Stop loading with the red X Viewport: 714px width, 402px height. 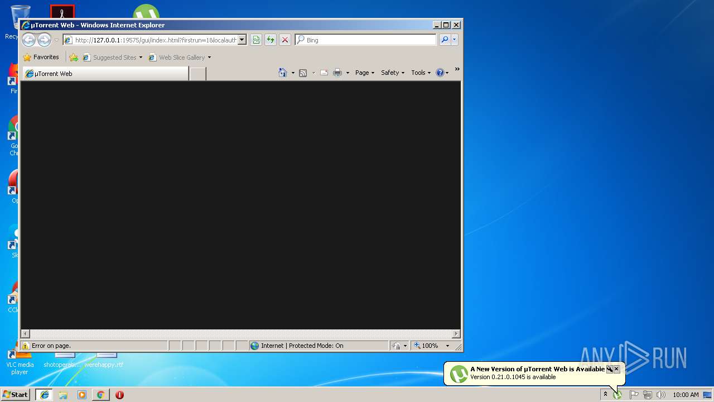[x=285, y=40]
